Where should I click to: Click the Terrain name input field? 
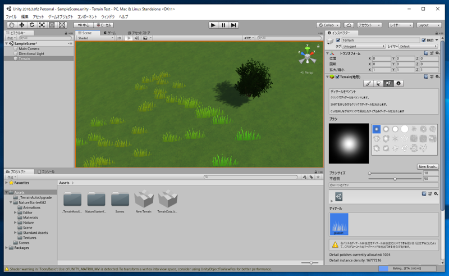pyautogui.click(x=381, y=40)
